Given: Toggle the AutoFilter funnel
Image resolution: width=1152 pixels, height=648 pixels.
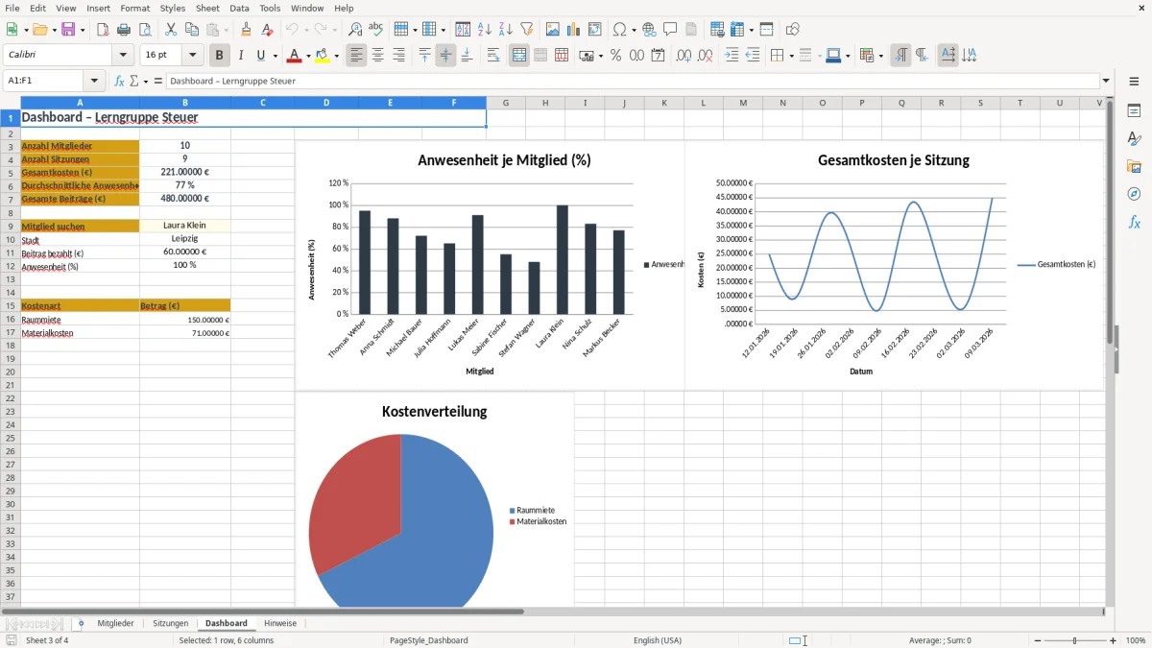Looking at the screenshot, I should point(527,30).
